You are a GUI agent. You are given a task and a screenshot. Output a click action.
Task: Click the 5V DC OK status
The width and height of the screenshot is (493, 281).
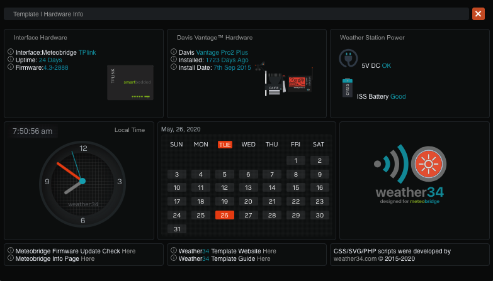point(377,65)
